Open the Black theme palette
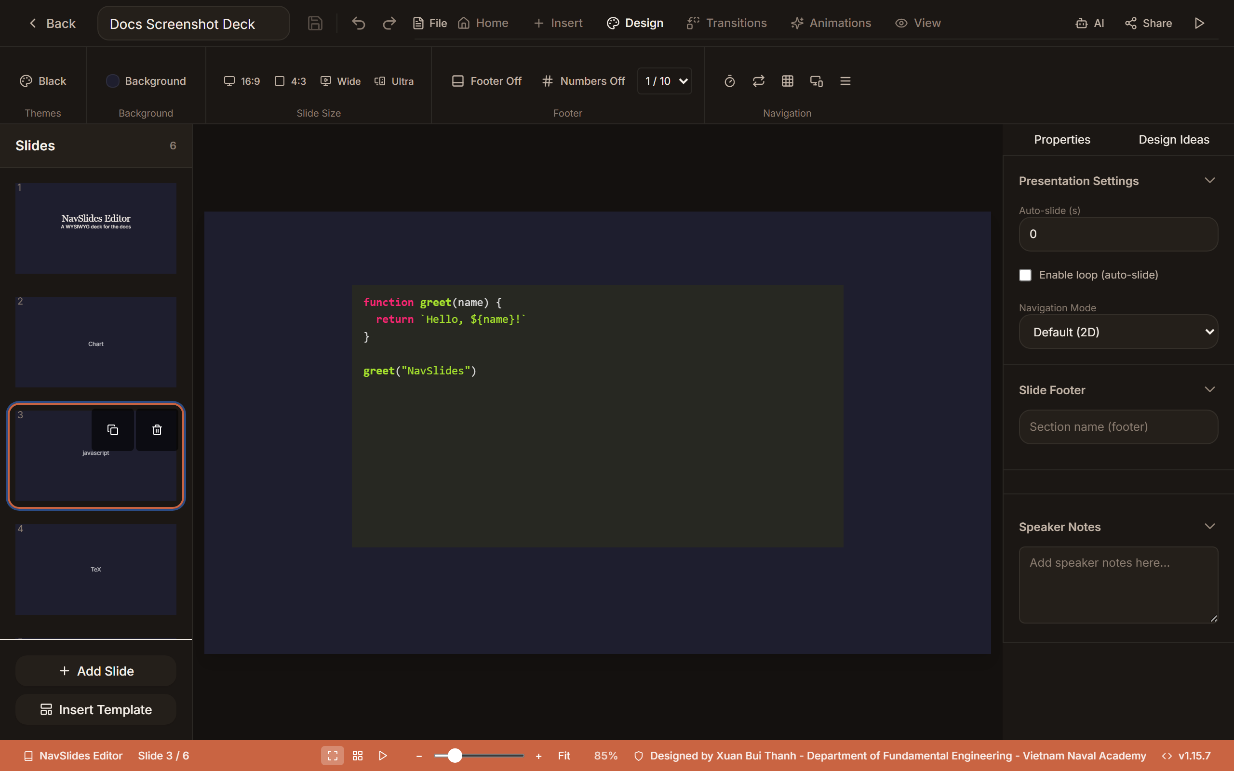This screenshot has height=771, width=1234. click(43, 81)
